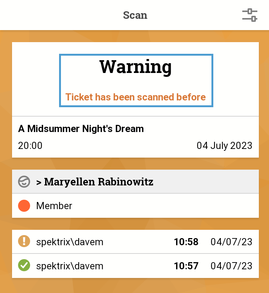This screenshot has height=293, width=269.
Task: Click the orange Member ticket type dot
Action: 24,206
